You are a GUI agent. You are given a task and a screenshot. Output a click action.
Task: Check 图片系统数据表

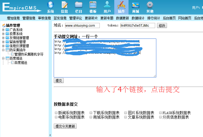126,112
